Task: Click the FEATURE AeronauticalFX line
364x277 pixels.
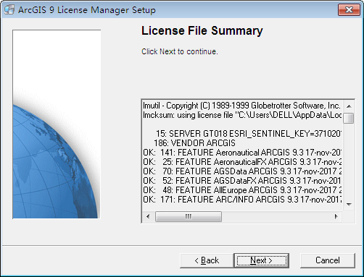Action: [242, 162]
